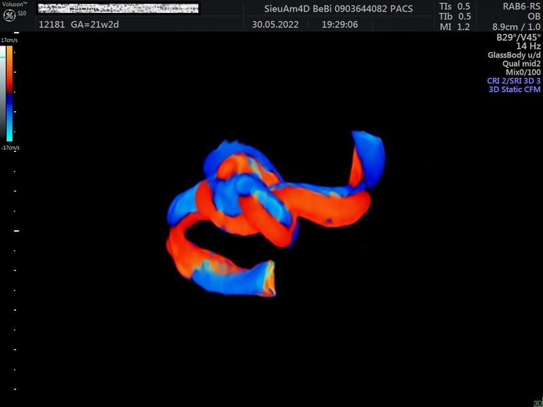543x407 pixels.
Task: Click the TIs 0.5 thermal index readout
Action: point(455,6)
